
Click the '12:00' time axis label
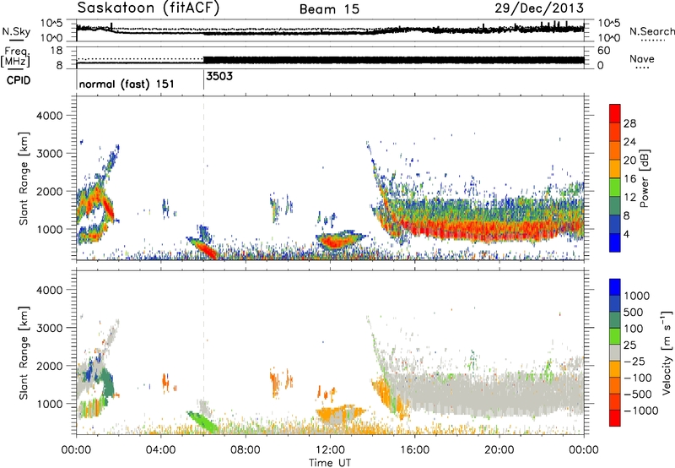pyautogui.click(x=330, y=450)
